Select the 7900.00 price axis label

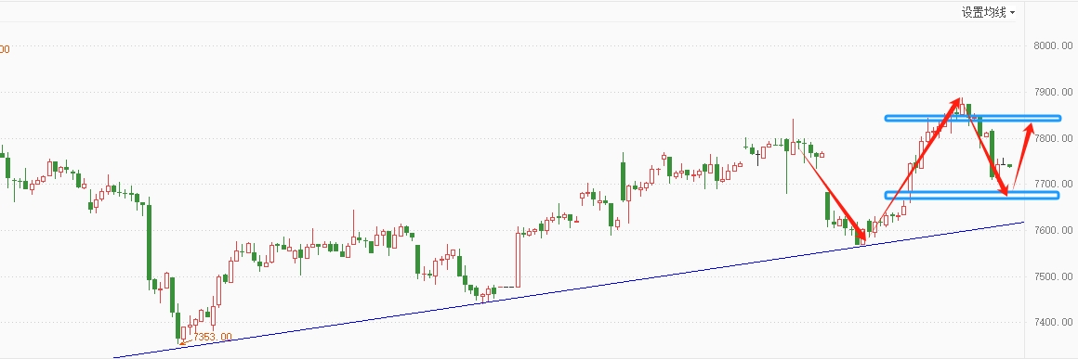[1053, 92]
